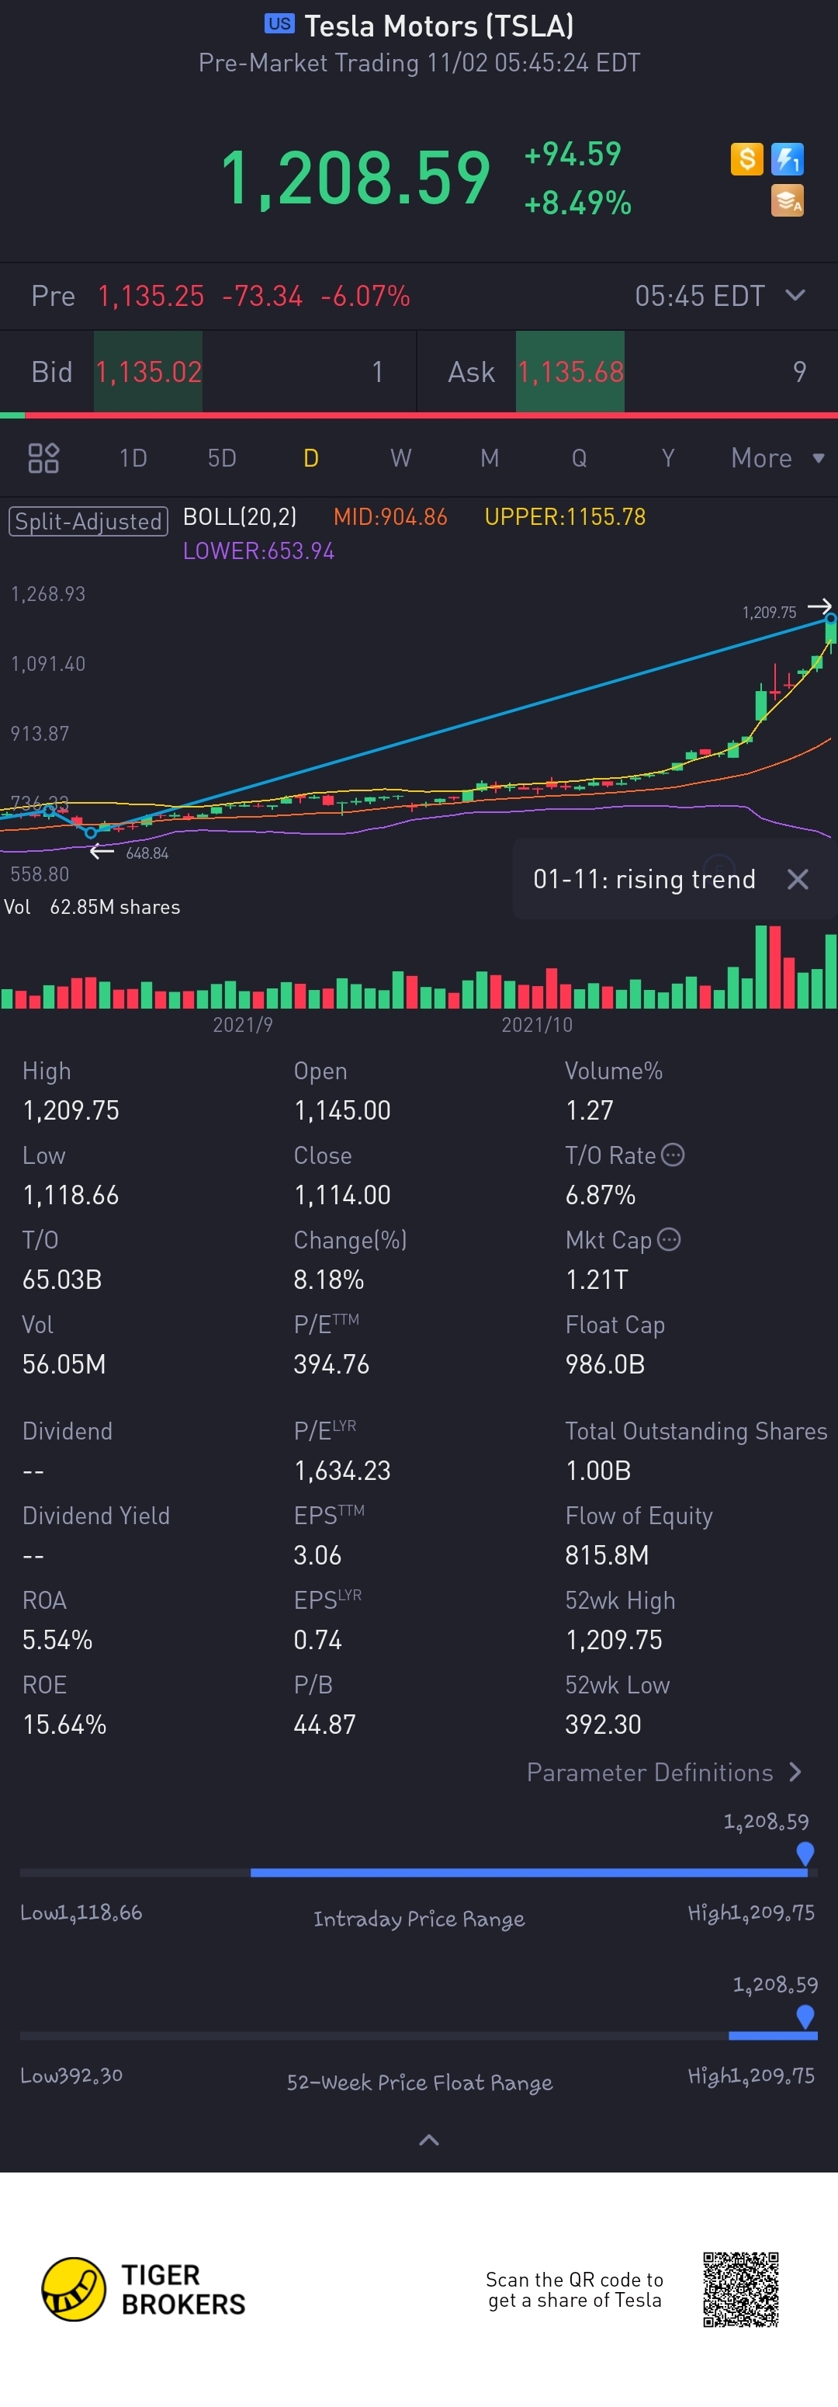The height and width of the screenshot is (2407, 838).
Task: Tap the Ask price 1,135.68
Action: pyautogui.click(x=571, y=372)
